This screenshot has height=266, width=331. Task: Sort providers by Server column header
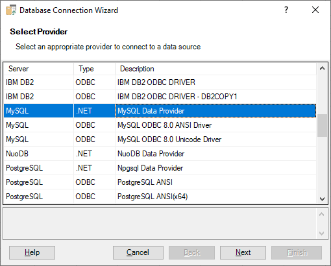click(x=38, y=69)
